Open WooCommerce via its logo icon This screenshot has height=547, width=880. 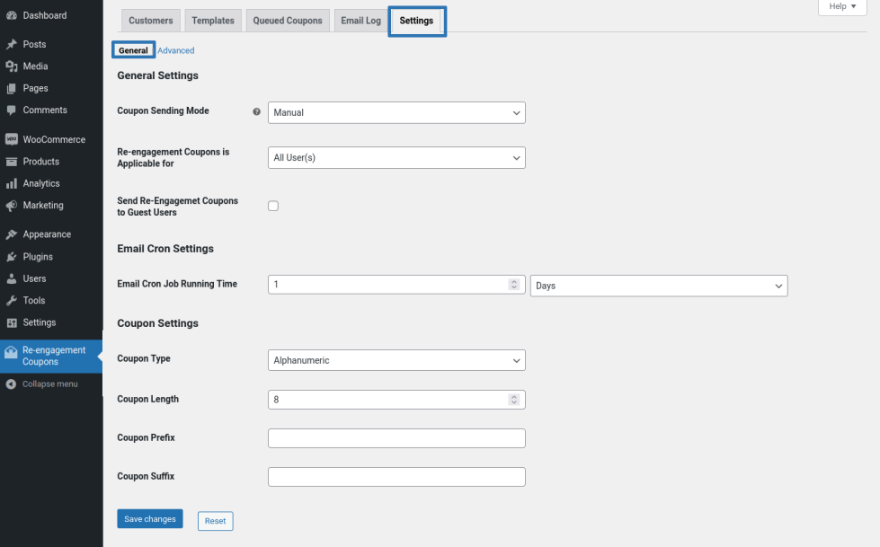click(x=12, y=140)
